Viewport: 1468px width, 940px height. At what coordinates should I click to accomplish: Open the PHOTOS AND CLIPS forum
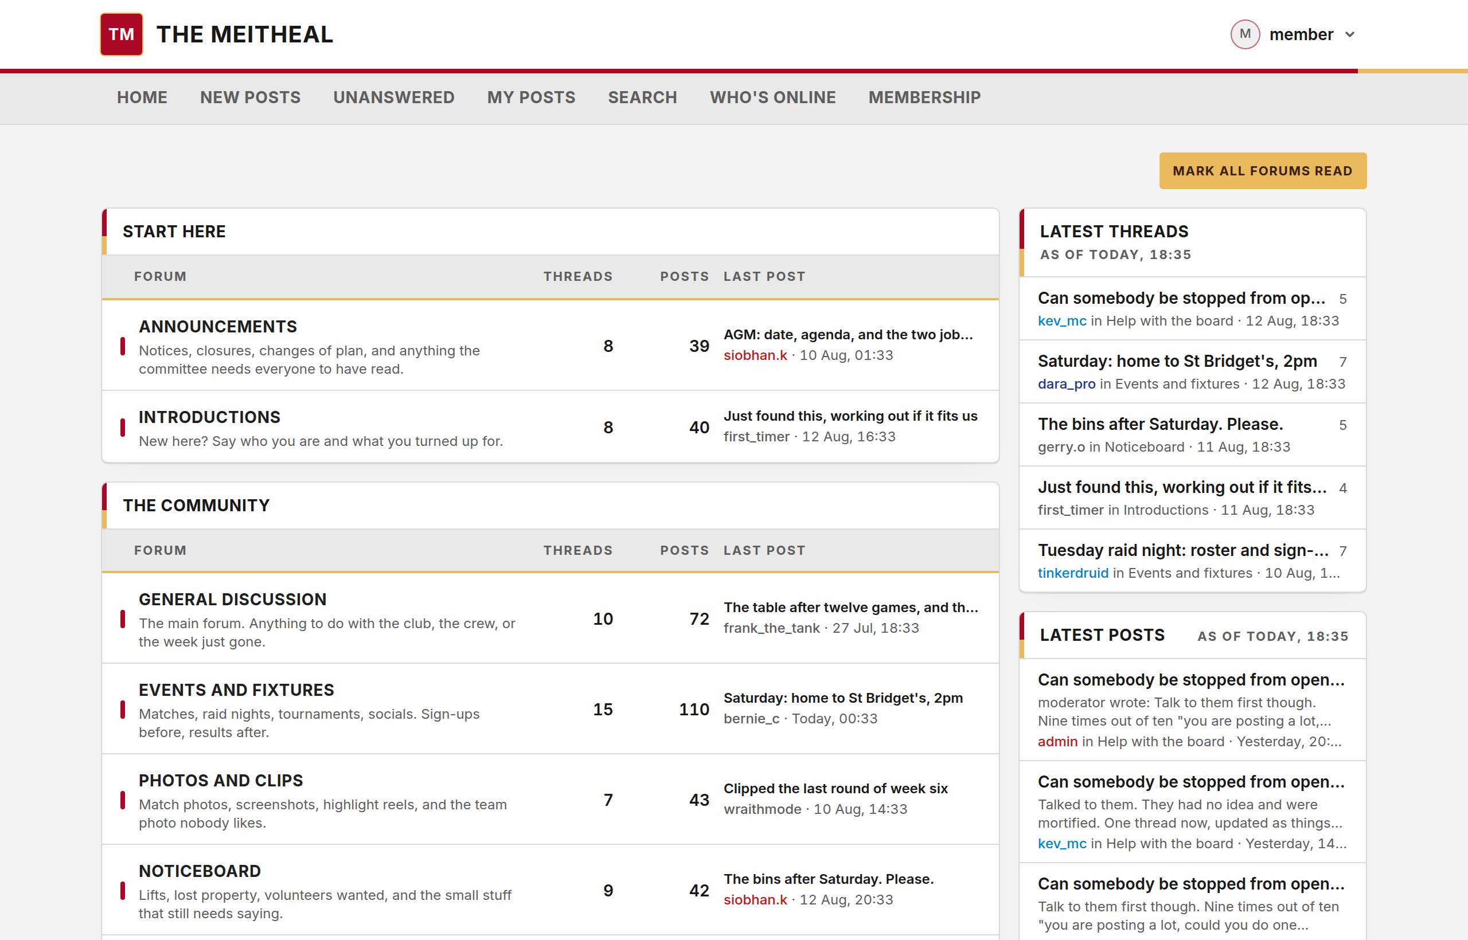(221, 780)
